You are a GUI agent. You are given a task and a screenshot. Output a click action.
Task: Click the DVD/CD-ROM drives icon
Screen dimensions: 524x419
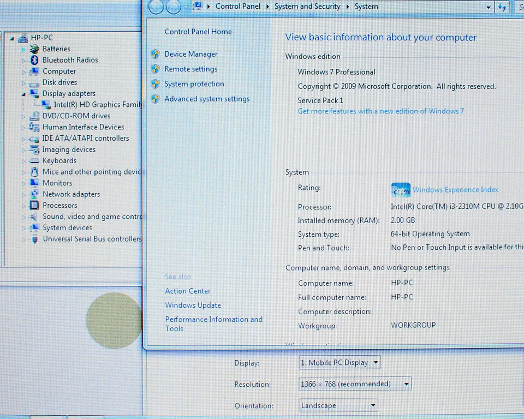(x=34, y=116)
